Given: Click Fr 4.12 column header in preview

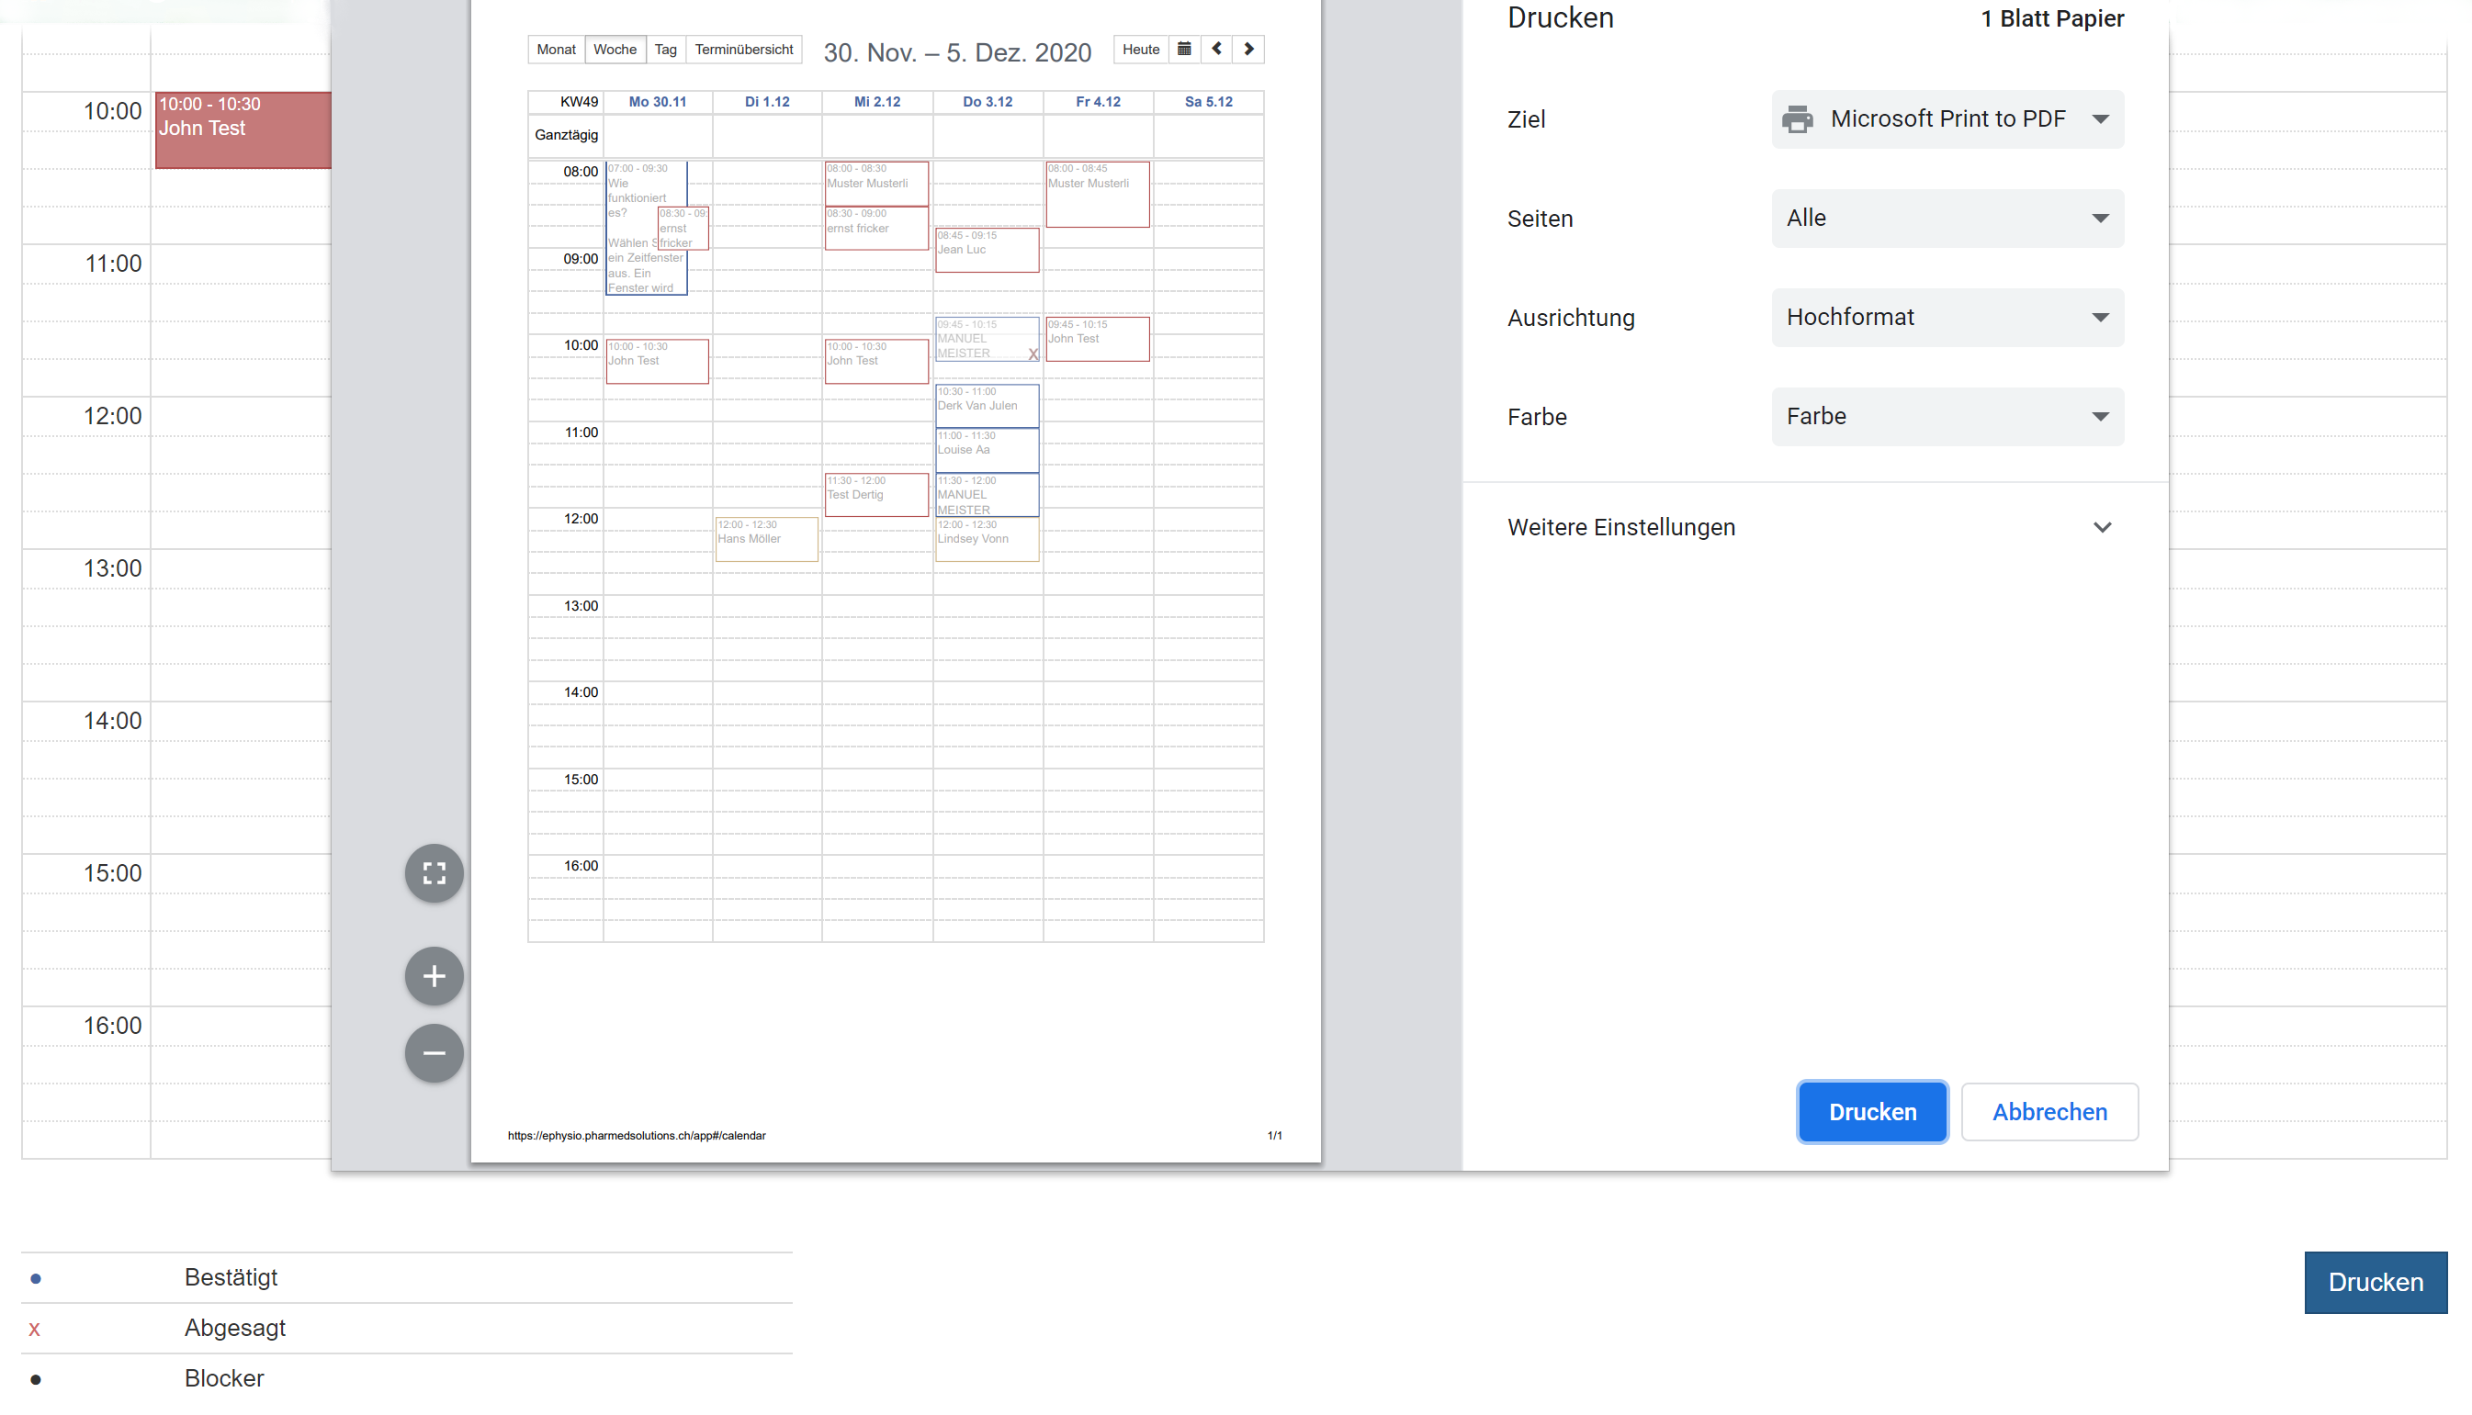Looking at the screenshot, I should tap(1098, 102).
